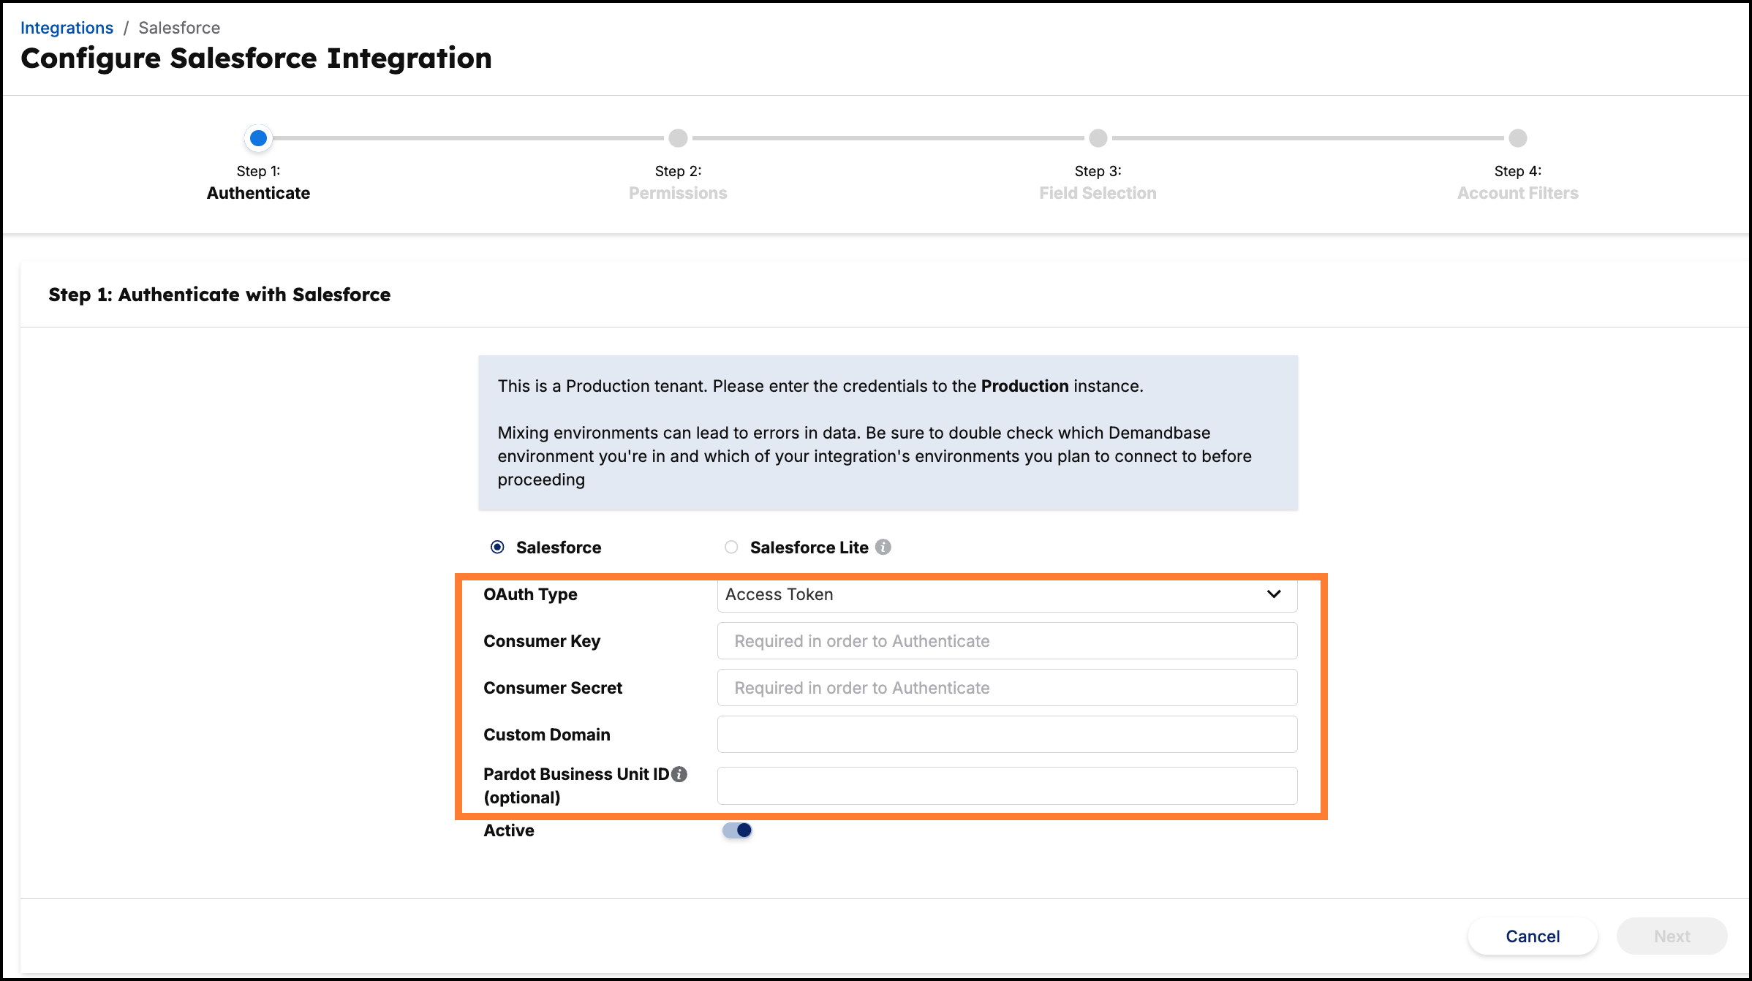Click the Salesforce breadcrumb text
This screenshot has height=981, width=1752.
point(179,28)
